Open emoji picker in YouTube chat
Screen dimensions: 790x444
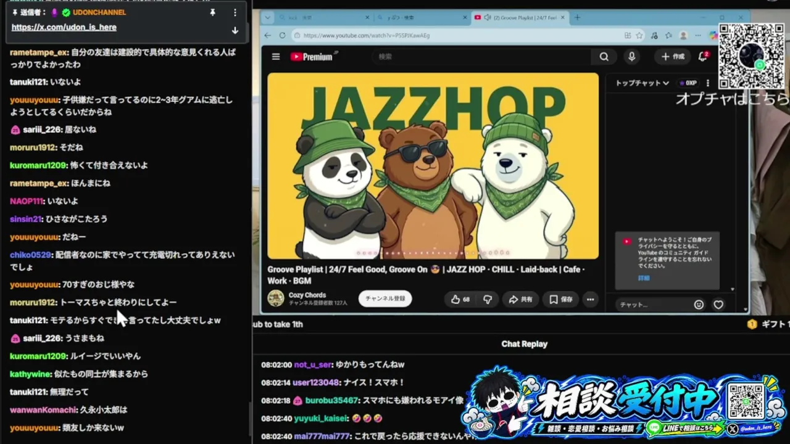699,305
